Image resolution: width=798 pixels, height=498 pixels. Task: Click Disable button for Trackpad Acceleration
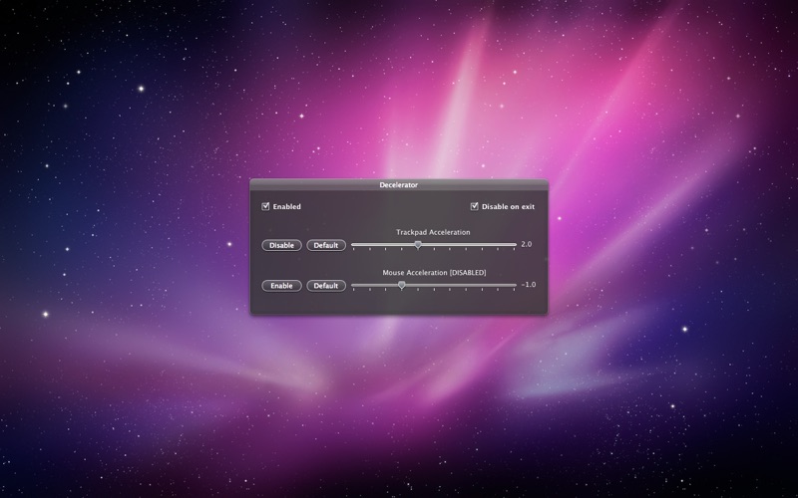coord(281,245)
